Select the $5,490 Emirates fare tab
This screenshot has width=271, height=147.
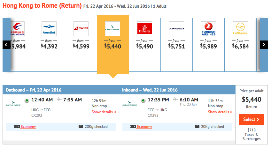145,45
